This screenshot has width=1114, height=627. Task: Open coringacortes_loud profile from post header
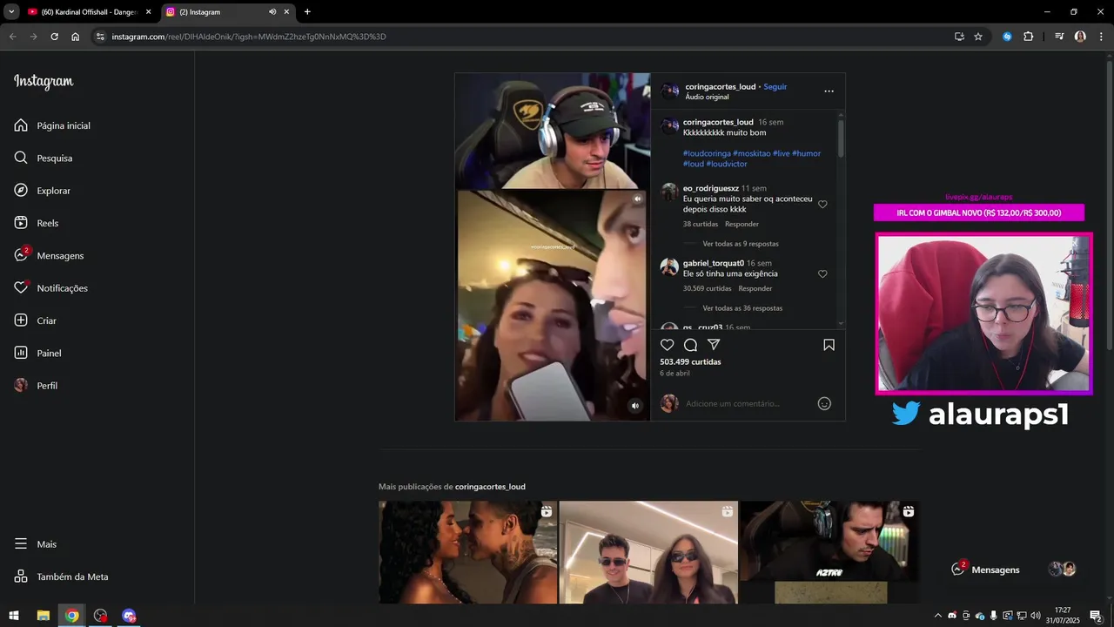coord(721,87)
